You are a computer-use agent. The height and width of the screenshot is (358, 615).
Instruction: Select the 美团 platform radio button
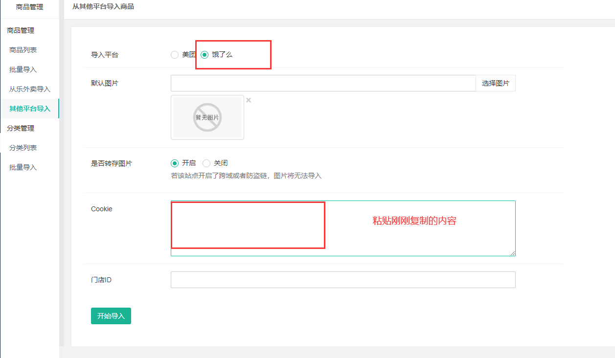pos(175,55)
